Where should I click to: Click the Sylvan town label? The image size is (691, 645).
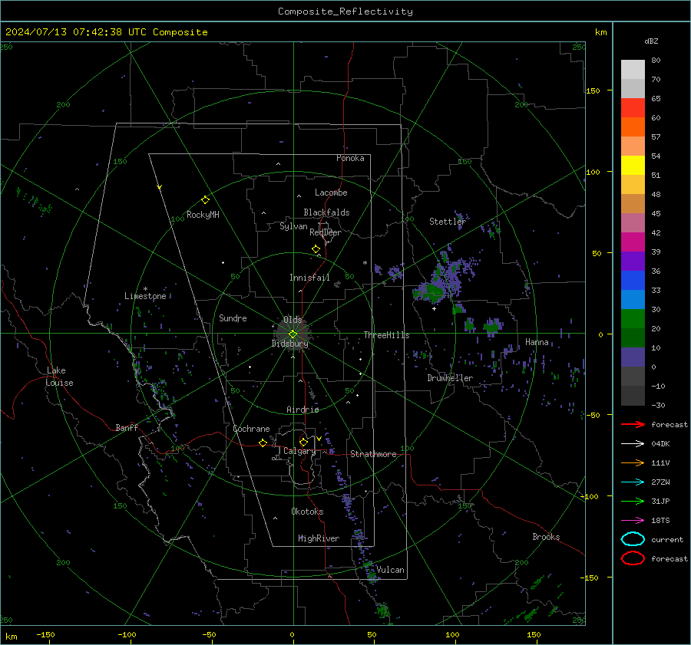[293, 226]
